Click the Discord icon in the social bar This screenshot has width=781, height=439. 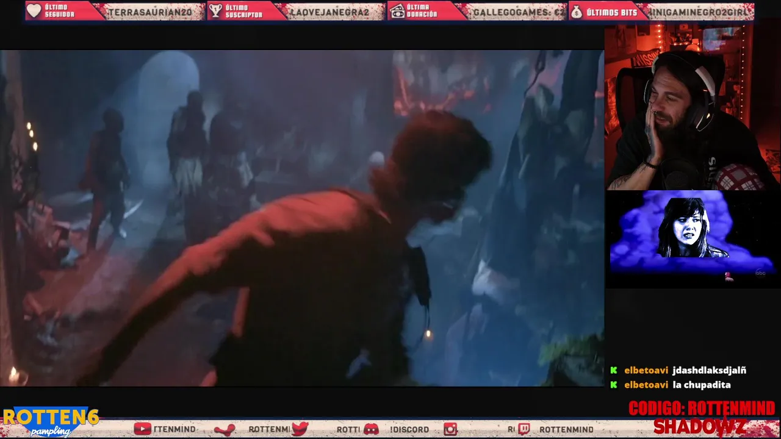click(371, 429)
